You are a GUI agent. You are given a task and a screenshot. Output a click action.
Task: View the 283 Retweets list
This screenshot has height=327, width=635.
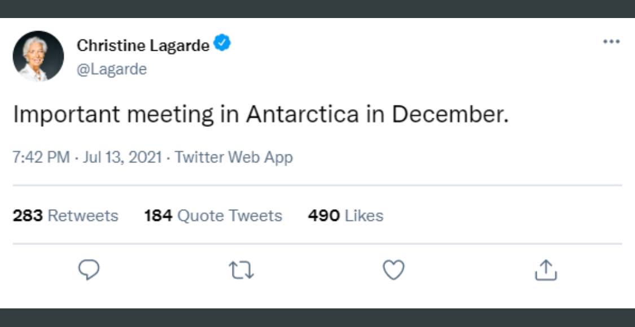coord(65,215)
